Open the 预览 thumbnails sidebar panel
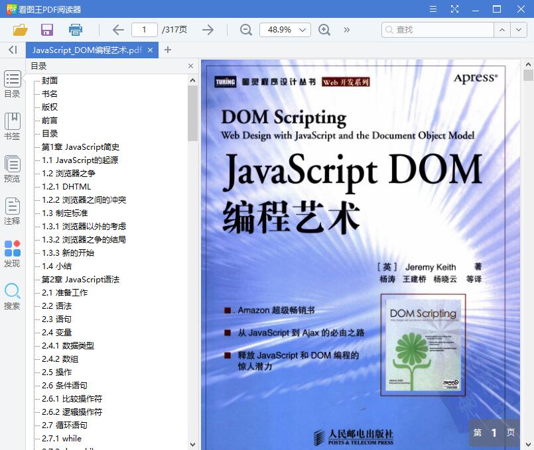 pyautogui.click(x=12, y=169)
